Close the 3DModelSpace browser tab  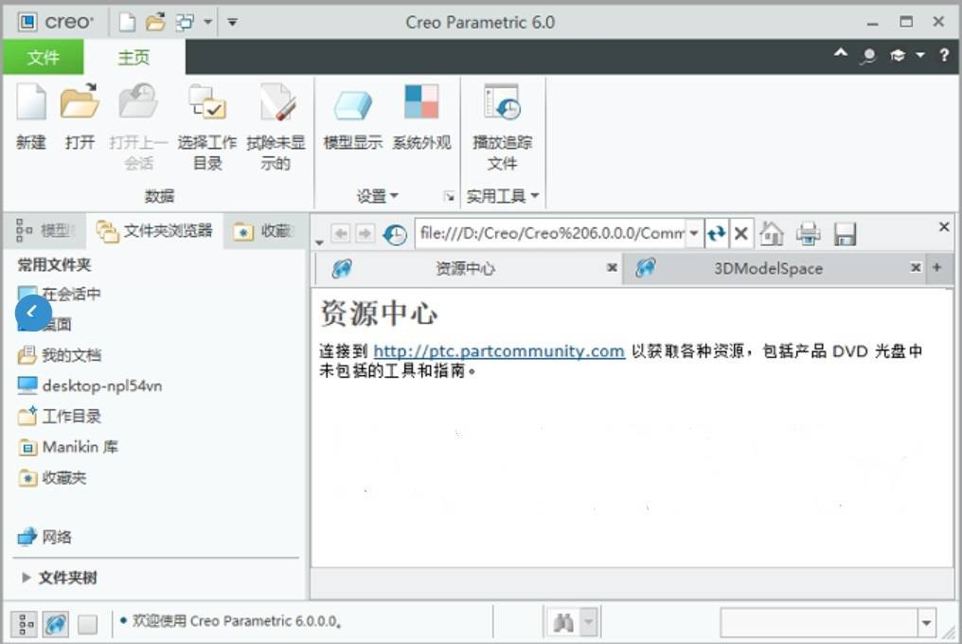coord(916,268)
